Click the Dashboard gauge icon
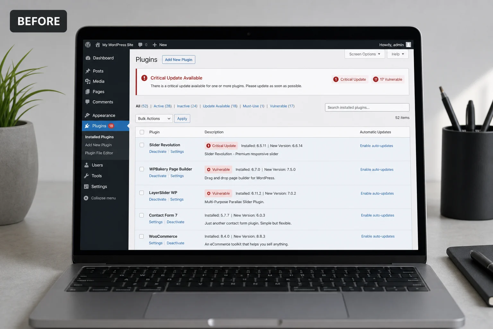Viewport: 493px width, 329px height. point(88,58)
